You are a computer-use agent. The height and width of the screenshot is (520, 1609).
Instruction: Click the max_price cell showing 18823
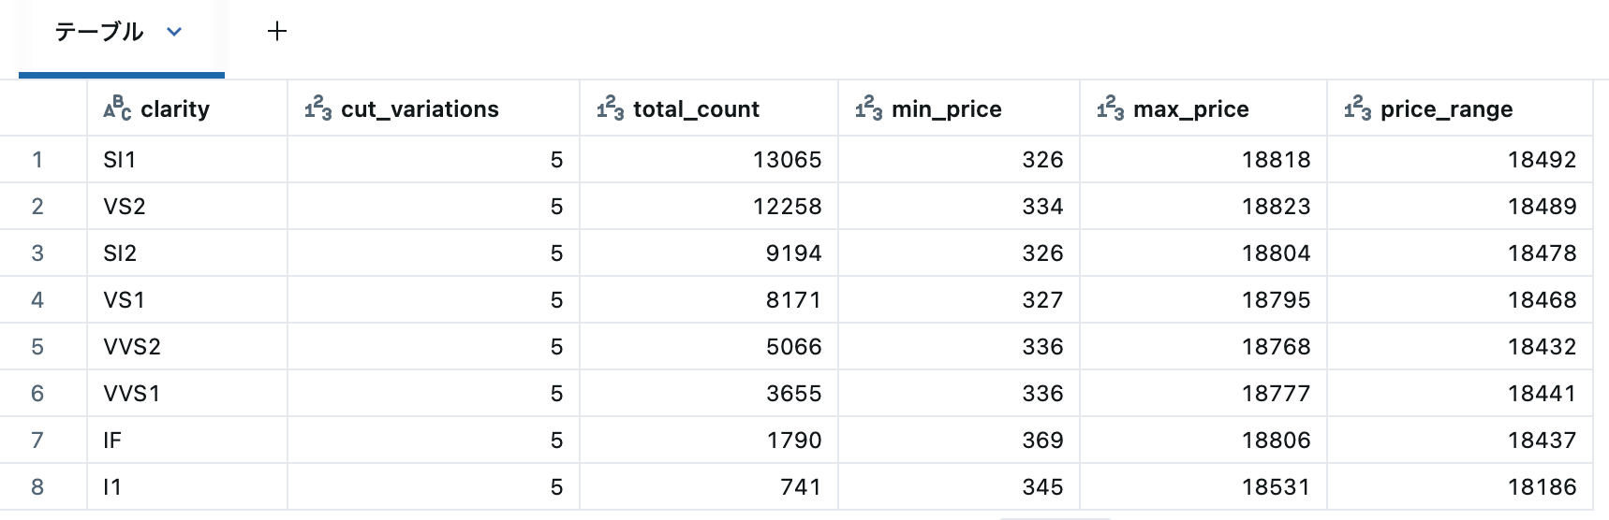1203,207
